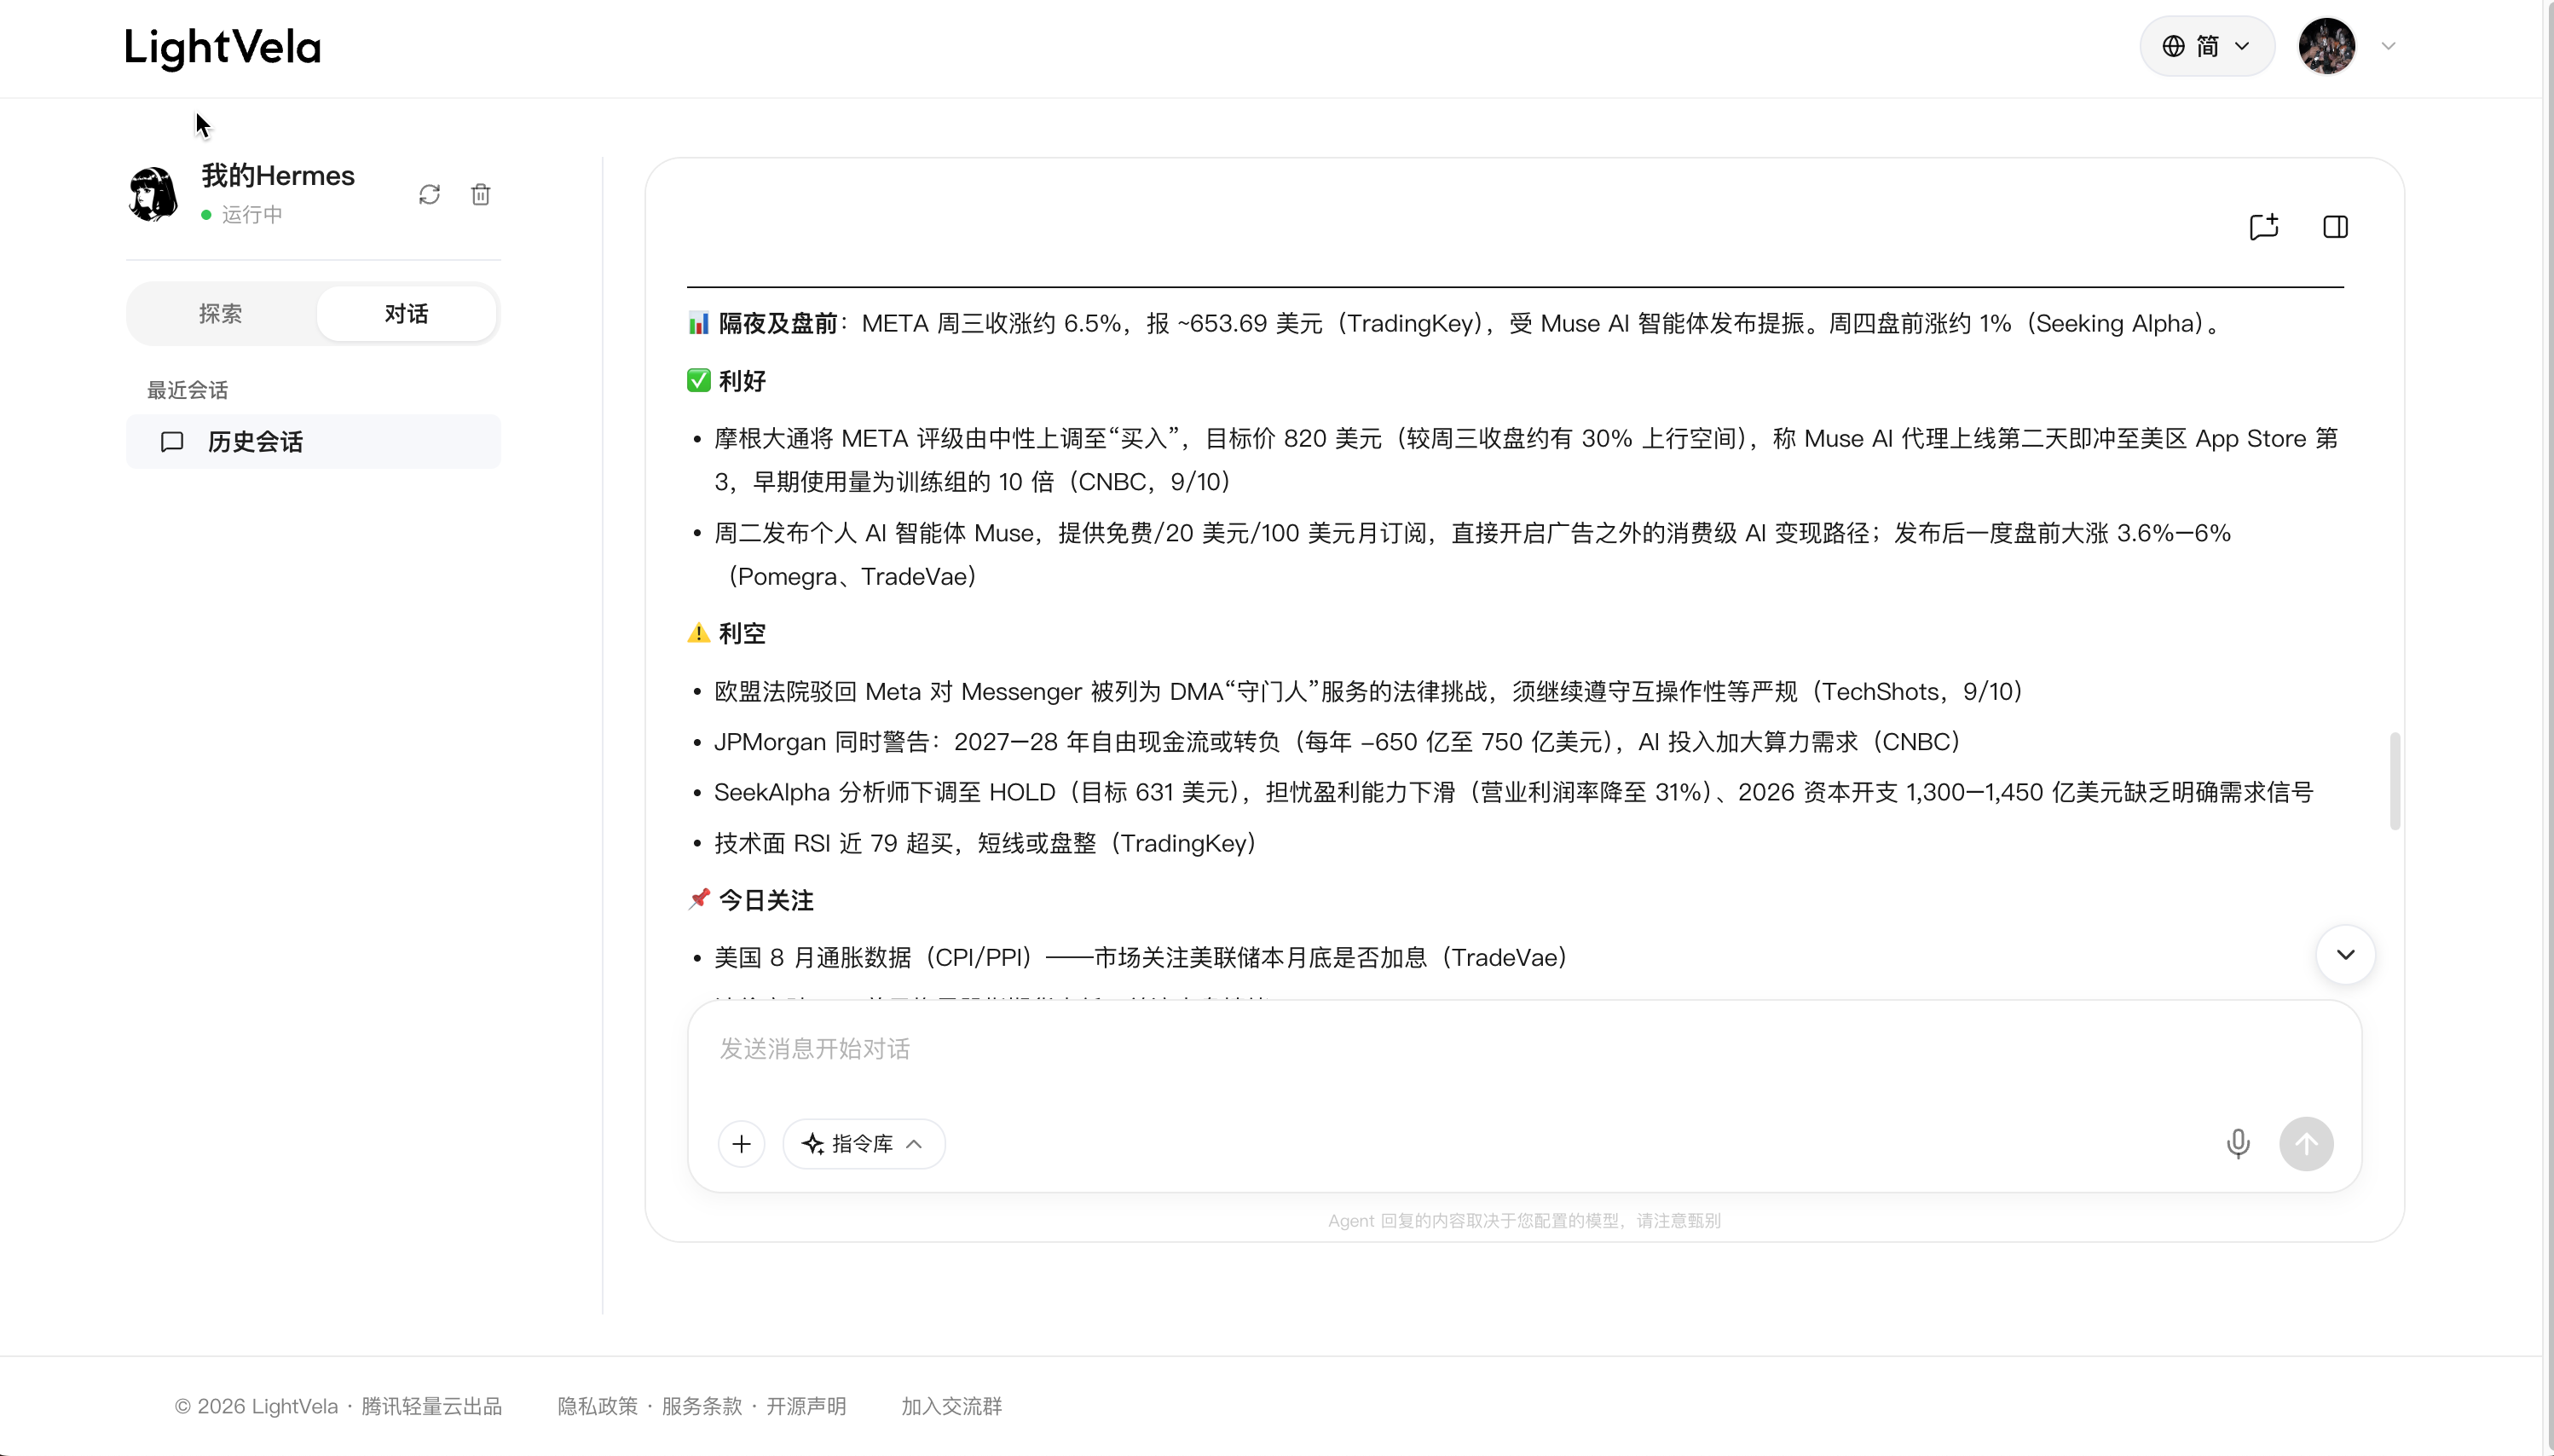Delete the 我的Hermes agent
This screenshot has height=1456, width=2554.
[481, 194]
